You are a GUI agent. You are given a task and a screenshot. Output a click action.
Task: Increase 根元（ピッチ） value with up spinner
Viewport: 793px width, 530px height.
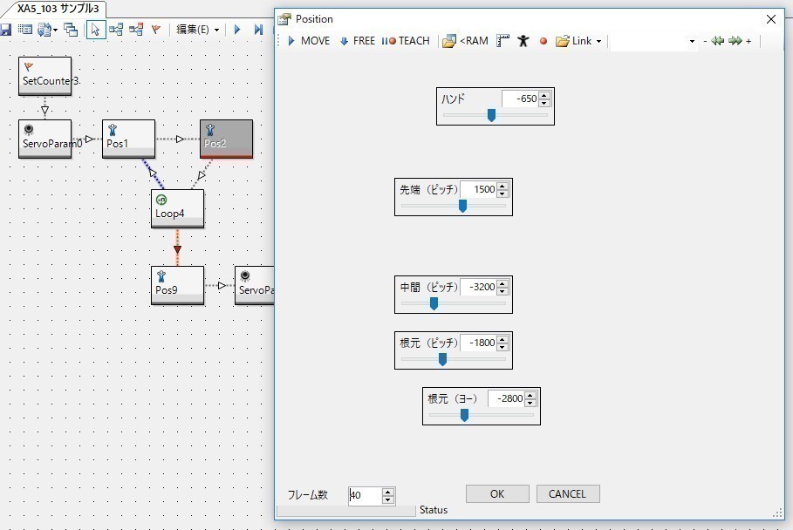pos(502,339)
